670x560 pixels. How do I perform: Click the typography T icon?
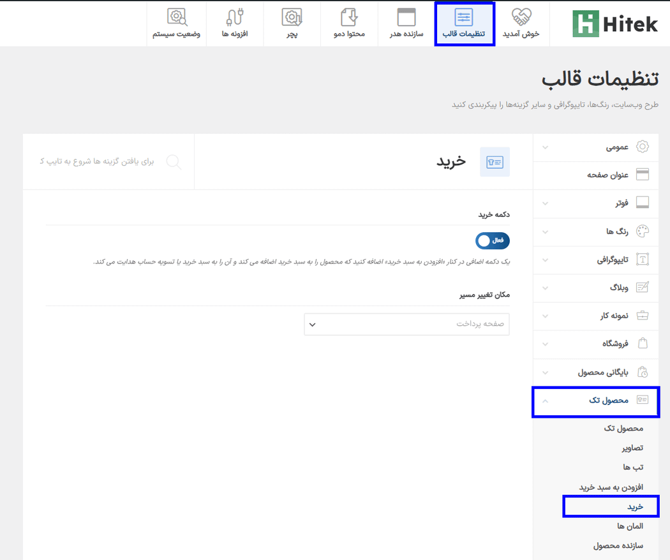pos(643,260)
